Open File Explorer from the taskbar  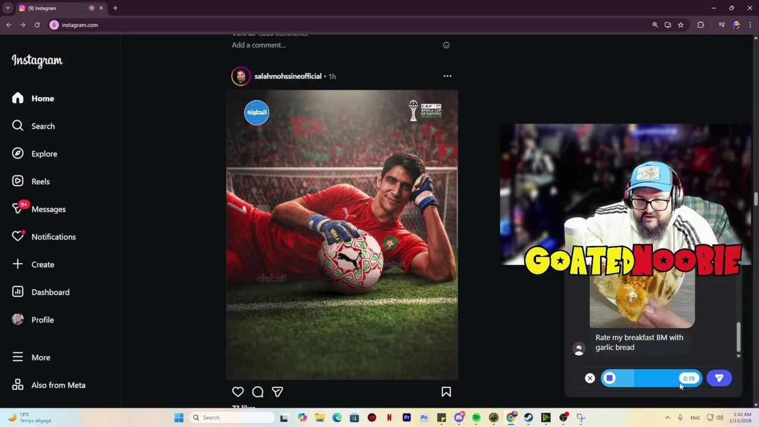pyautogui.click(x=320, y=418)
